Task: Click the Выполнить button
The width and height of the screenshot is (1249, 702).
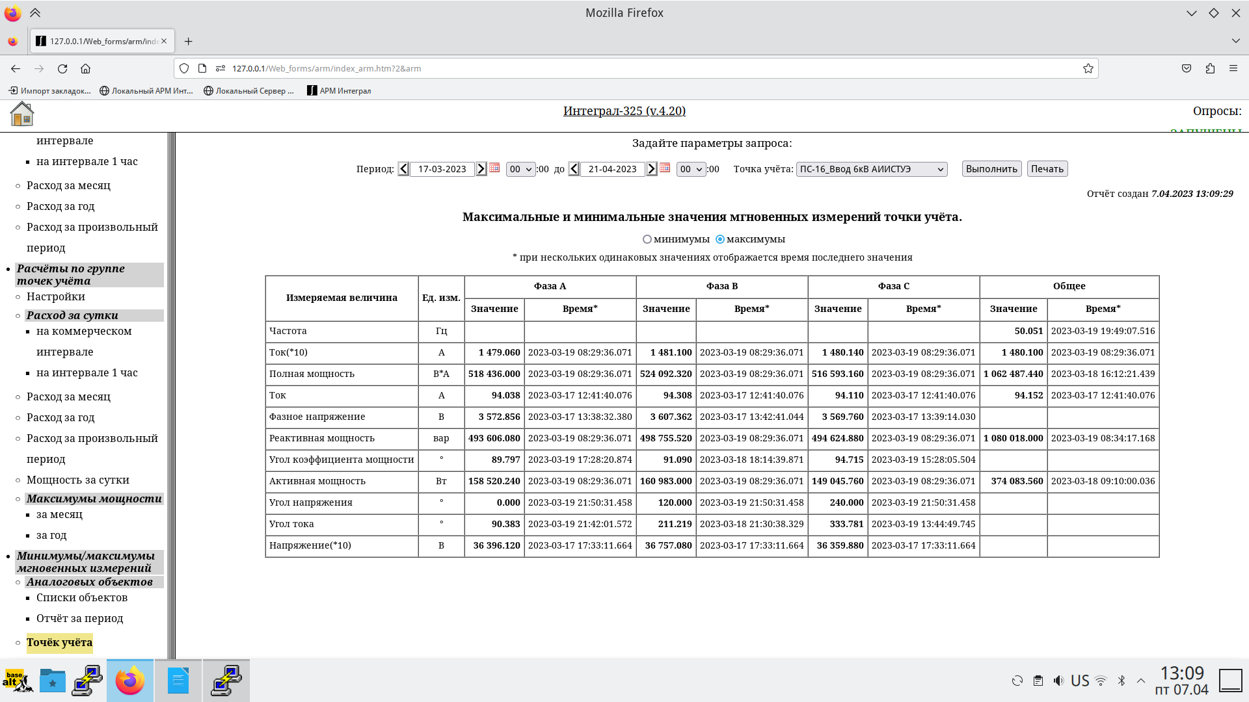Action: point(991,169)
